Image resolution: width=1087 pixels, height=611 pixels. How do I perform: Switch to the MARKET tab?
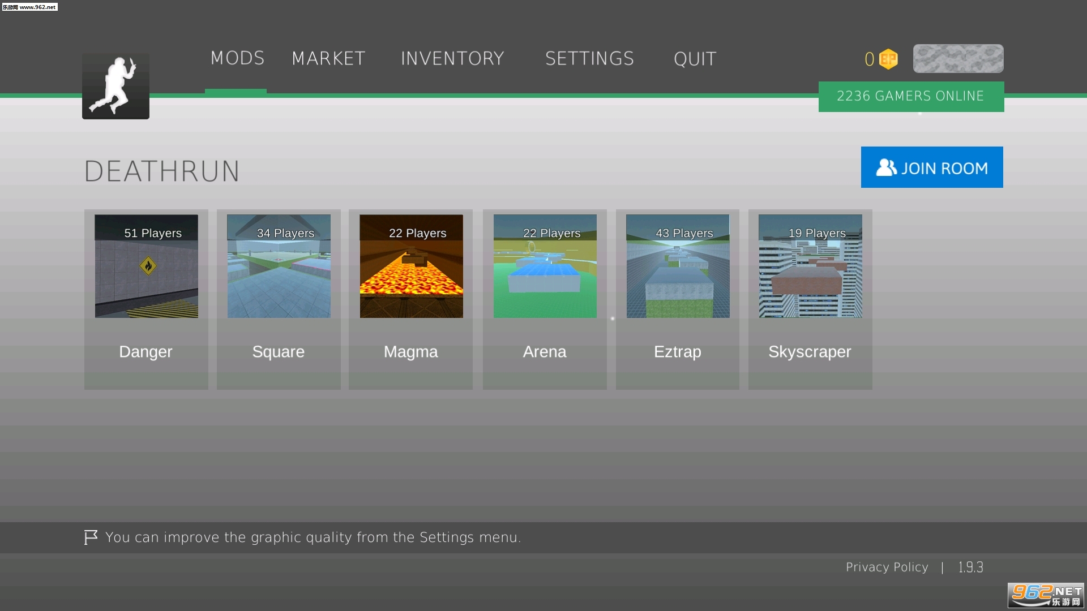(328, 59)
